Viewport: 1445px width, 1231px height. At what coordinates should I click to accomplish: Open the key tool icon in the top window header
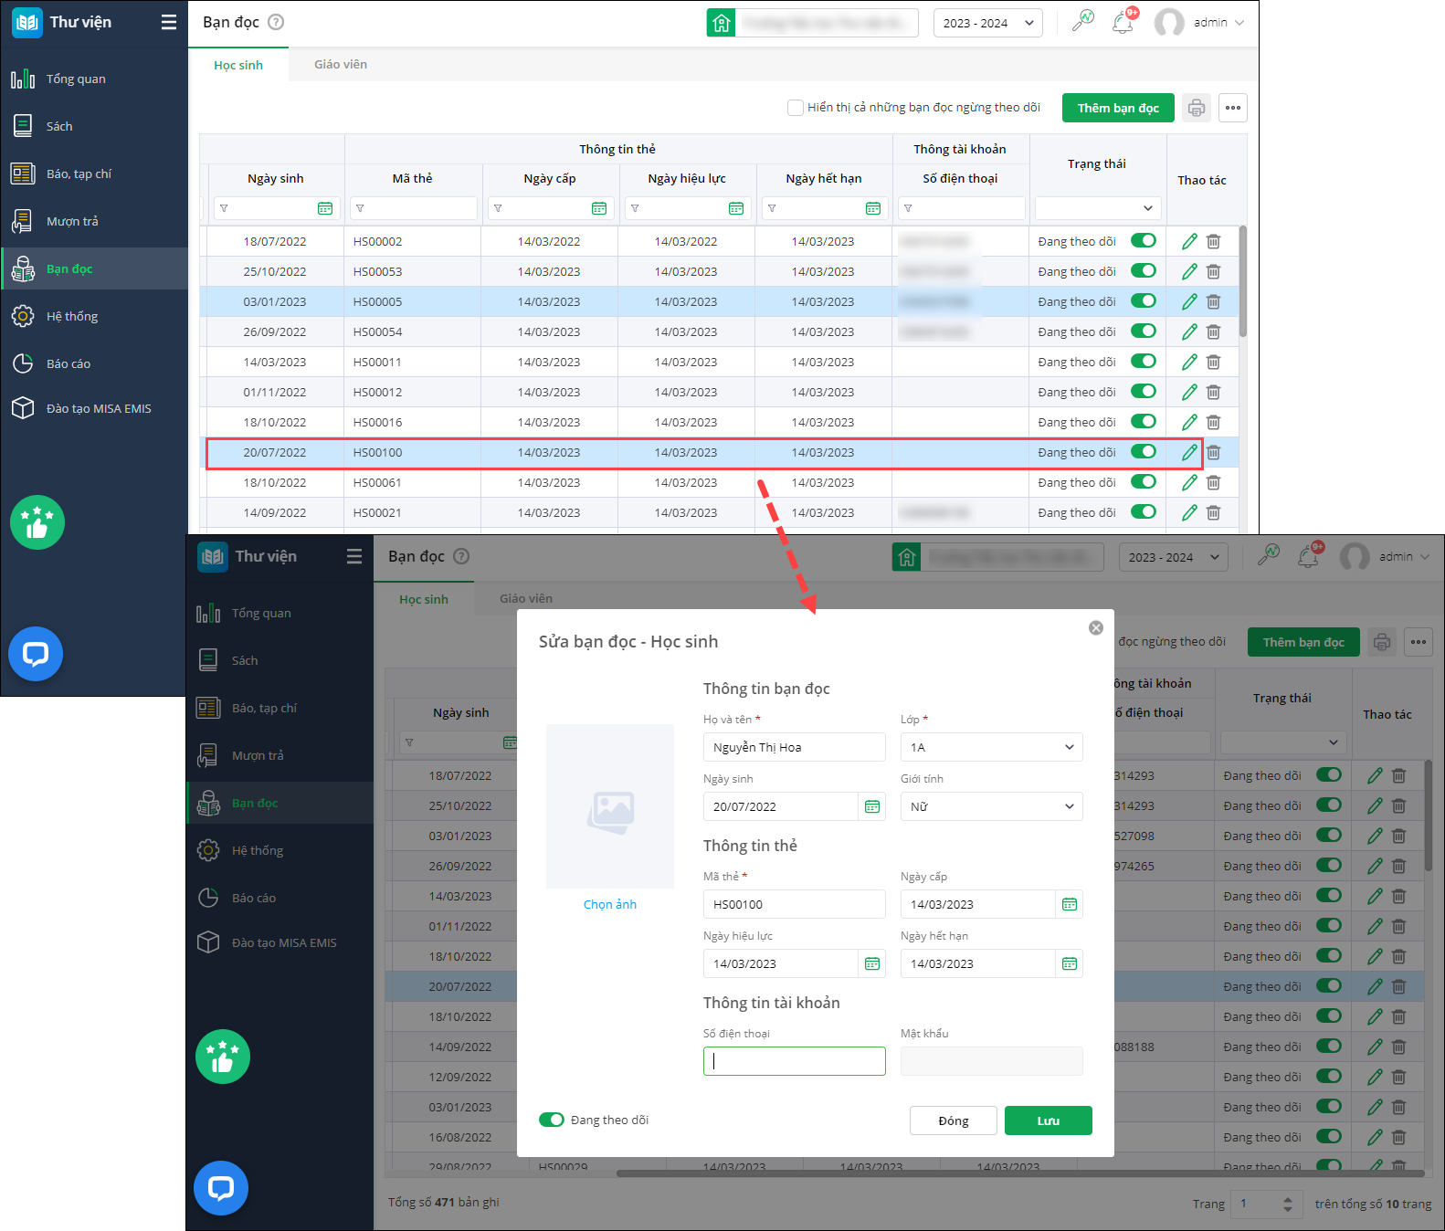(x=1083, y=21)
